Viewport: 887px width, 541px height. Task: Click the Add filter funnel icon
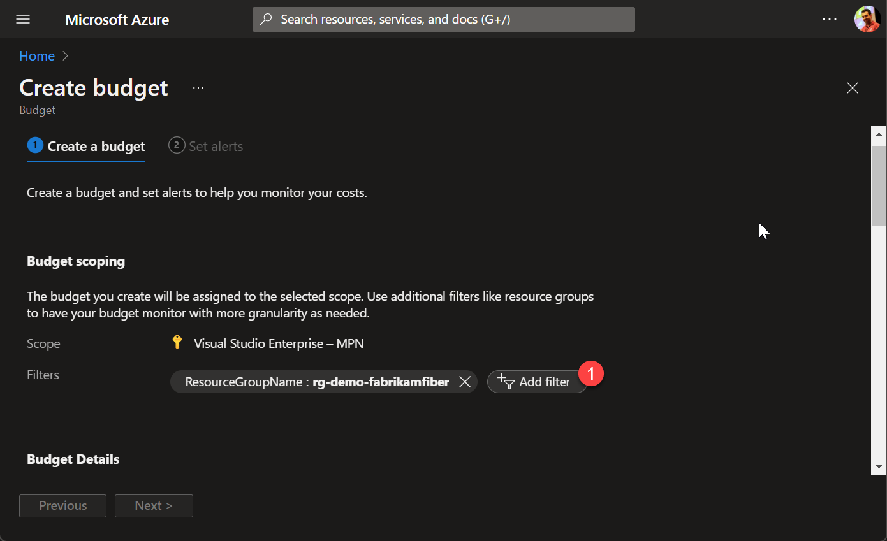pos(506,382)
